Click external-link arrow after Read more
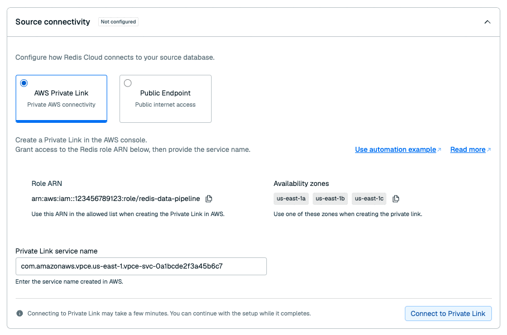 tap(489, 150)
